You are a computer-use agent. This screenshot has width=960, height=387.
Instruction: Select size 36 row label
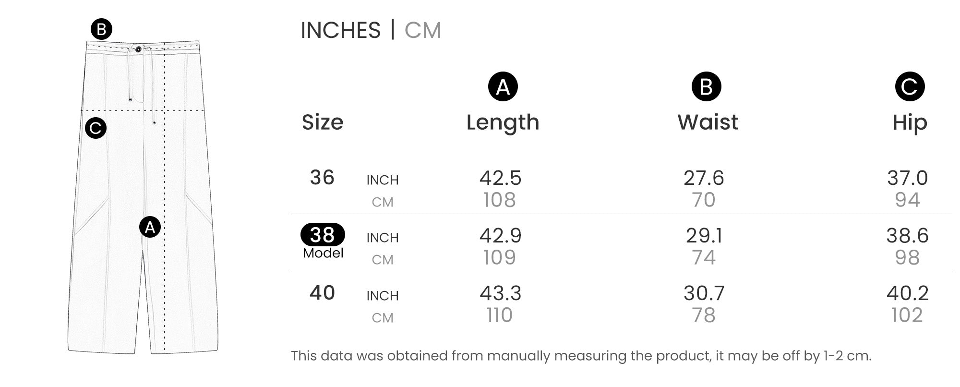[x=322, y=178]
